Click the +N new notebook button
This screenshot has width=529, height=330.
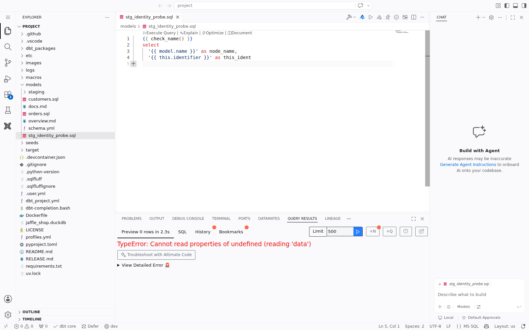click(x=373, y=232)
